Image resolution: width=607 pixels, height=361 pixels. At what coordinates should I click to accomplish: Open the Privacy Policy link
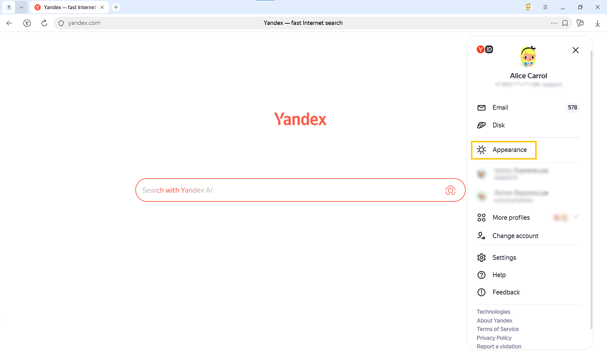point(494,338)
